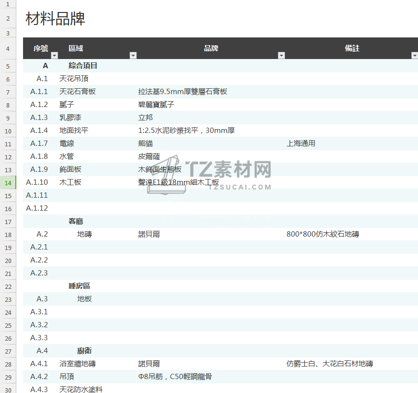
Task: Click the 天花吊頂 cell
Action: (74, 79)
